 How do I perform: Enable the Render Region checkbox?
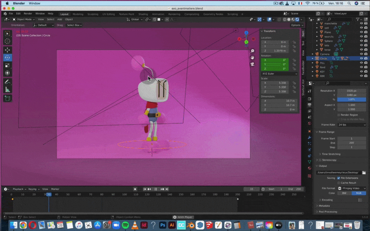point(339,115)
